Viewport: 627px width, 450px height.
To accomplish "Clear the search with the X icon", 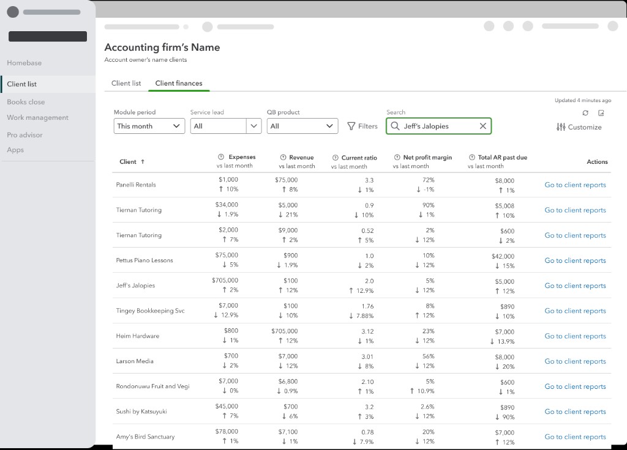I will click(483, 126).
